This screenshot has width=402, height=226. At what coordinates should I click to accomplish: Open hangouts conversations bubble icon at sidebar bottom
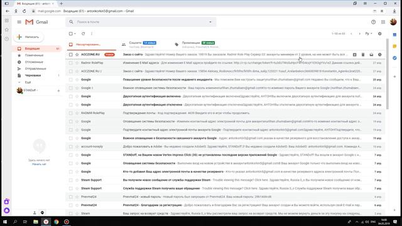tap(42, 213)
